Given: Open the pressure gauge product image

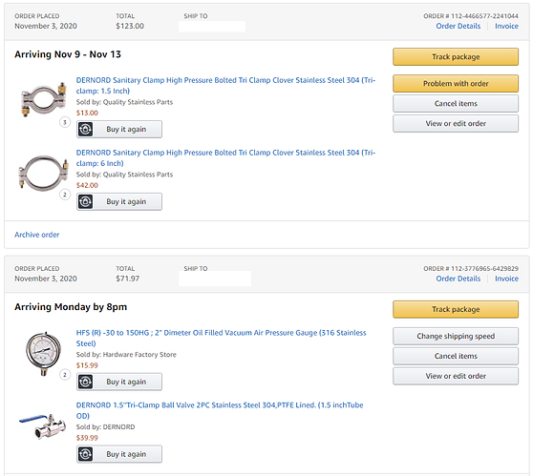Looking at the screenshot, I should (43, 354).
